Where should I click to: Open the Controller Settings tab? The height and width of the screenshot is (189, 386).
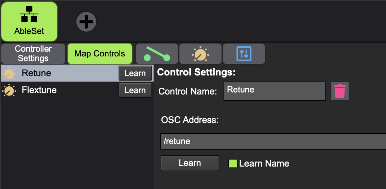pos(33,54)
